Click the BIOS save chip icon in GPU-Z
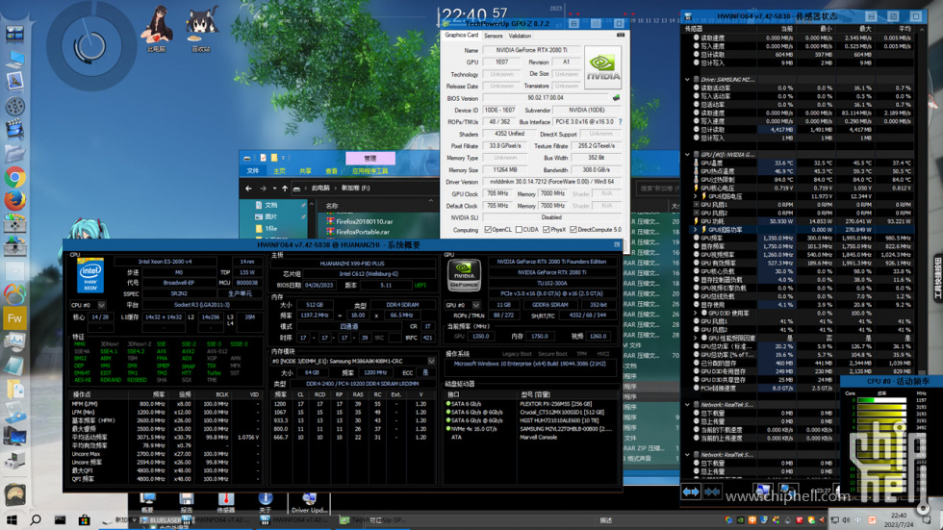Viewport: 943px width, 530px height. [x=616, y=98]
